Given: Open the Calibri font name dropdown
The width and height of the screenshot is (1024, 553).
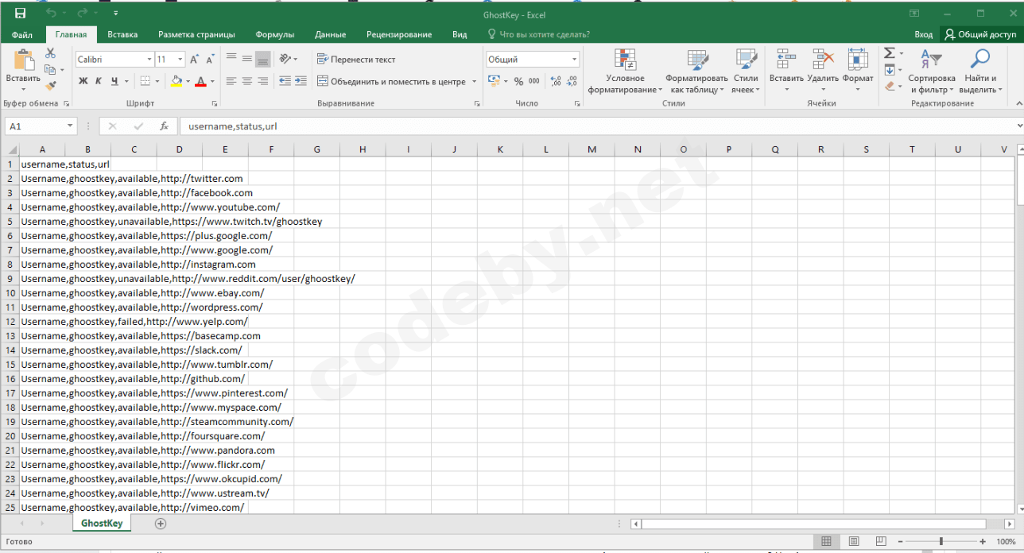Looking at the screenshot, I should (149, 60).
